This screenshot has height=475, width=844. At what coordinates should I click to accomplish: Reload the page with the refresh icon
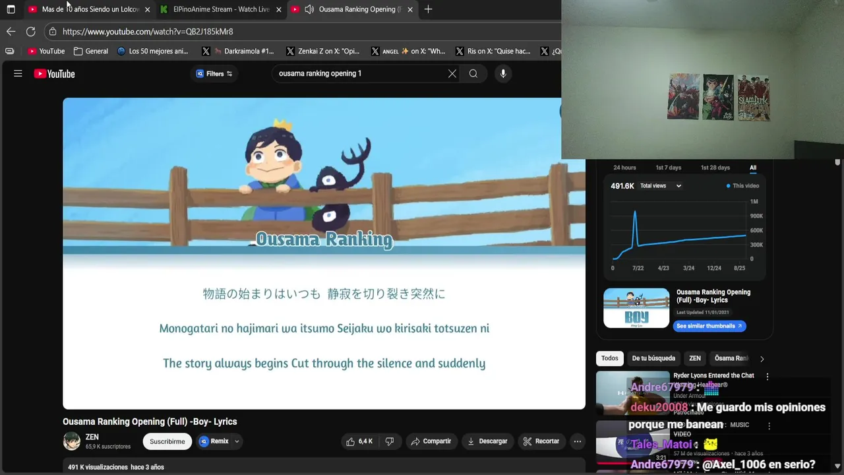tap(30, 32)
